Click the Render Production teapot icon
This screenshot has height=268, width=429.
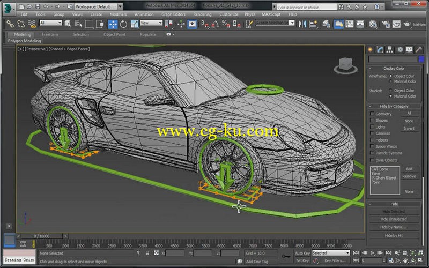[x=408, y=24]
